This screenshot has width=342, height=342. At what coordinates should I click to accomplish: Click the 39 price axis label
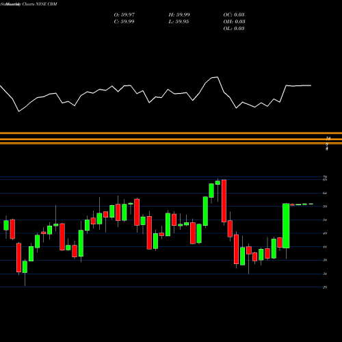[325, 260]
